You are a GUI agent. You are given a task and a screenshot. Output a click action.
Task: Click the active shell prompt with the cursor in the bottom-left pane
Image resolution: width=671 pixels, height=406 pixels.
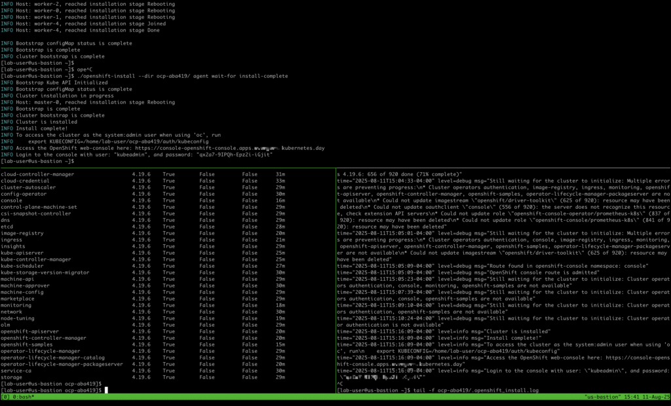(54, 390)
